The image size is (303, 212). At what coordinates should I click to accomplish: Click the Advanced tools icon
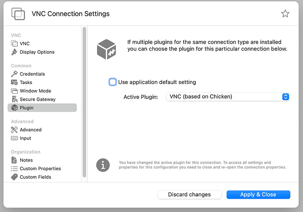coord(14,130)
